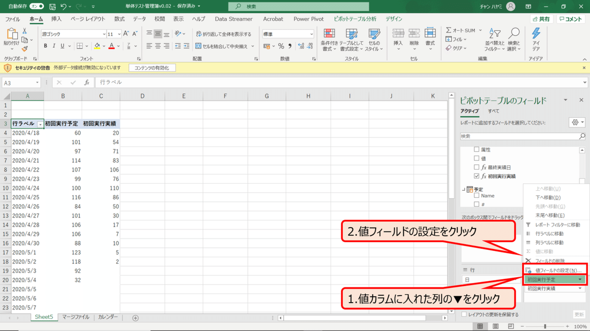The image size is (590, 331).
Task: Collapse the 予定 table tree node
Action: [x=463, y=189]
